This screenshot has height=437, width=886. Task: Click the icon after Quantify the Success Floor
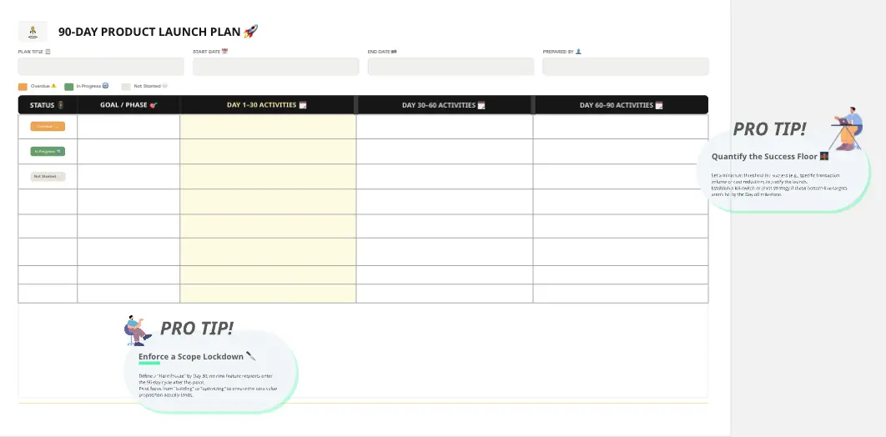click(824, 157)
